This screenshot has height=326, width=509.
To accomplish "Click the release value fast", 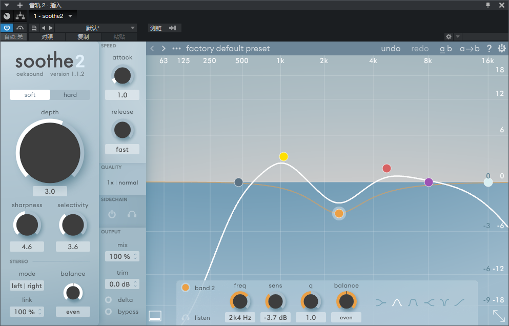I will click(x=122, y=149).
